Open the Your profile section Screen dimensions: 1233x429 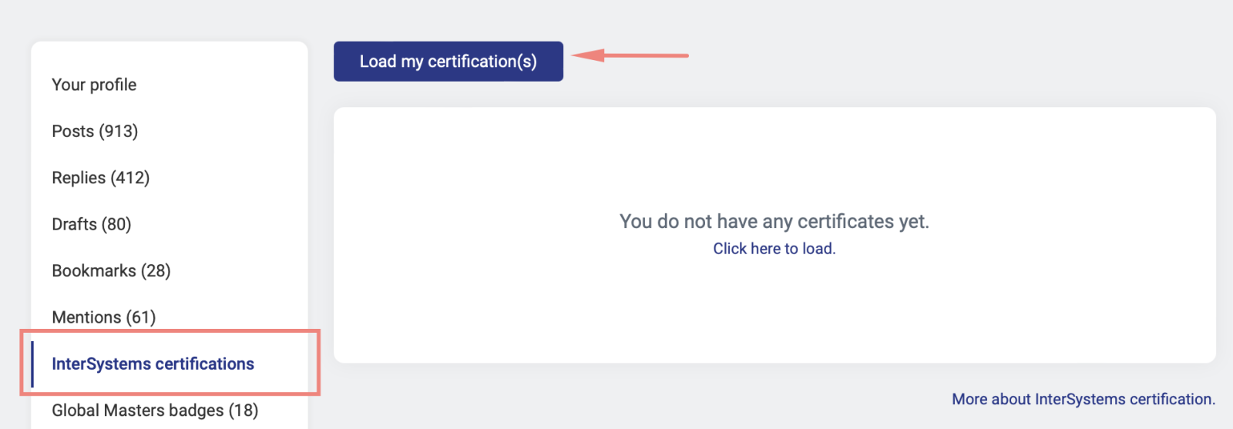[x=94, y=85]
